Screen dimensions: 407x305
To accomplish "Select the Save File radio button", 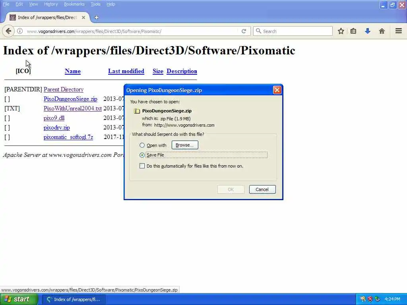I will [x=142, y=155].
